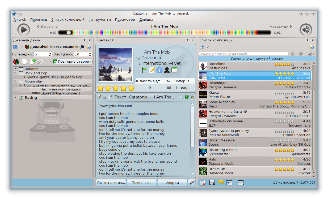The width and height of the screenshot is (328, 199).
Task: Click the International Velvet album cover
Action: point(116,64)
